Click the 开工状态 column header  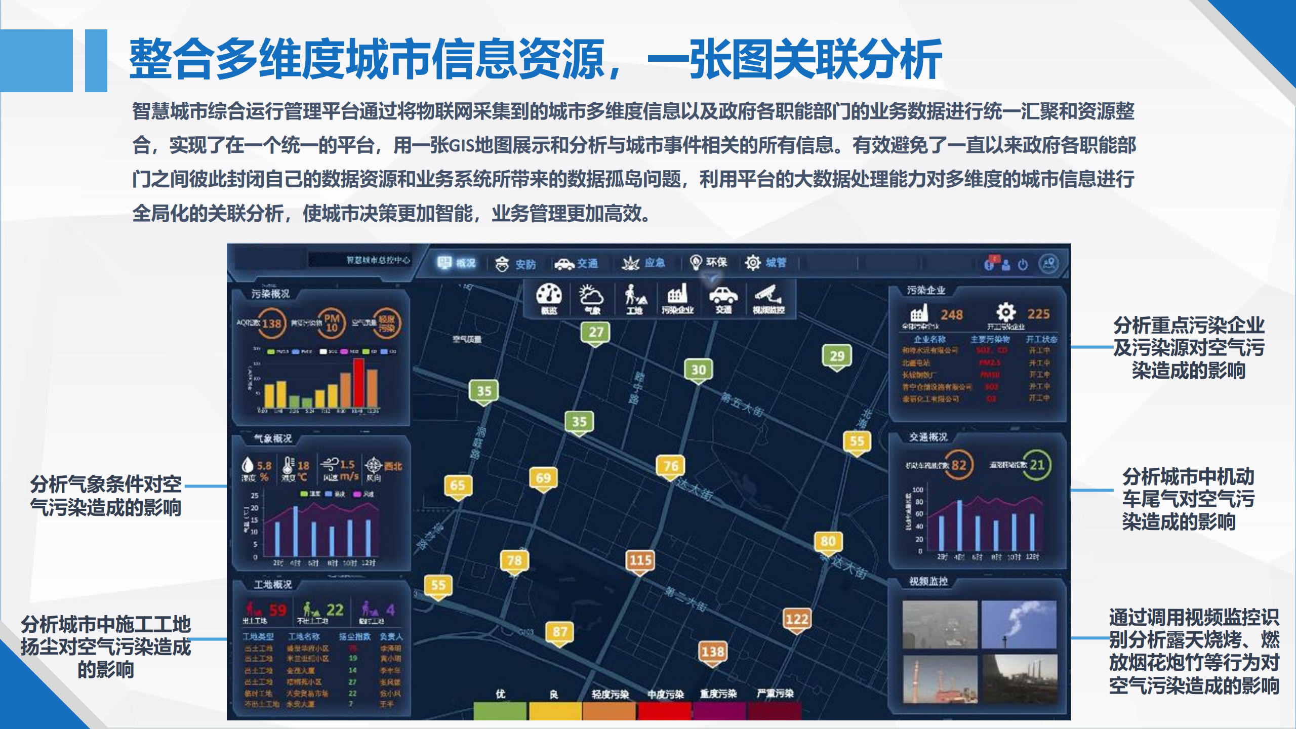pos(1041,339)
